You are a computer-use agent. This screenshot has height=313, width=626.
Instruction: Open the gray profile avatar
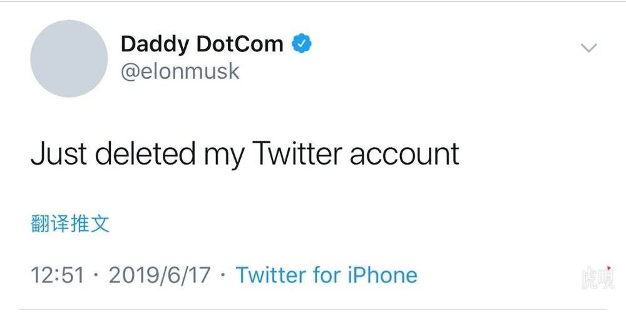click(69, 58)
